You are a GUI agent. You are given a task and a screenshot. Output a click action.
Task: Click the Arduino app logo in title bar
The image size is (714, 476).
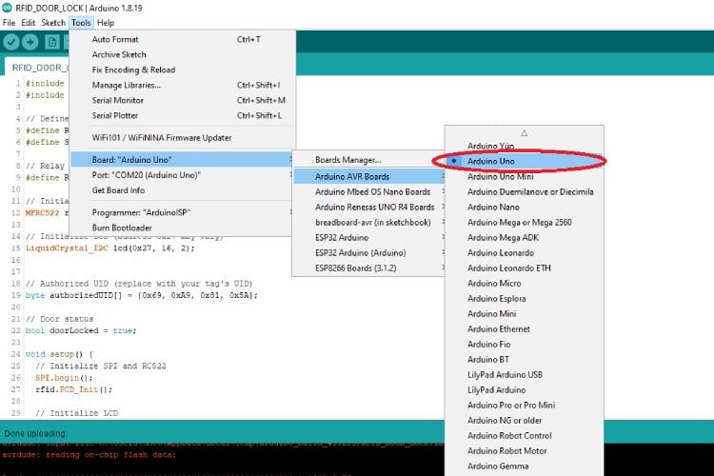pos(7,8)
